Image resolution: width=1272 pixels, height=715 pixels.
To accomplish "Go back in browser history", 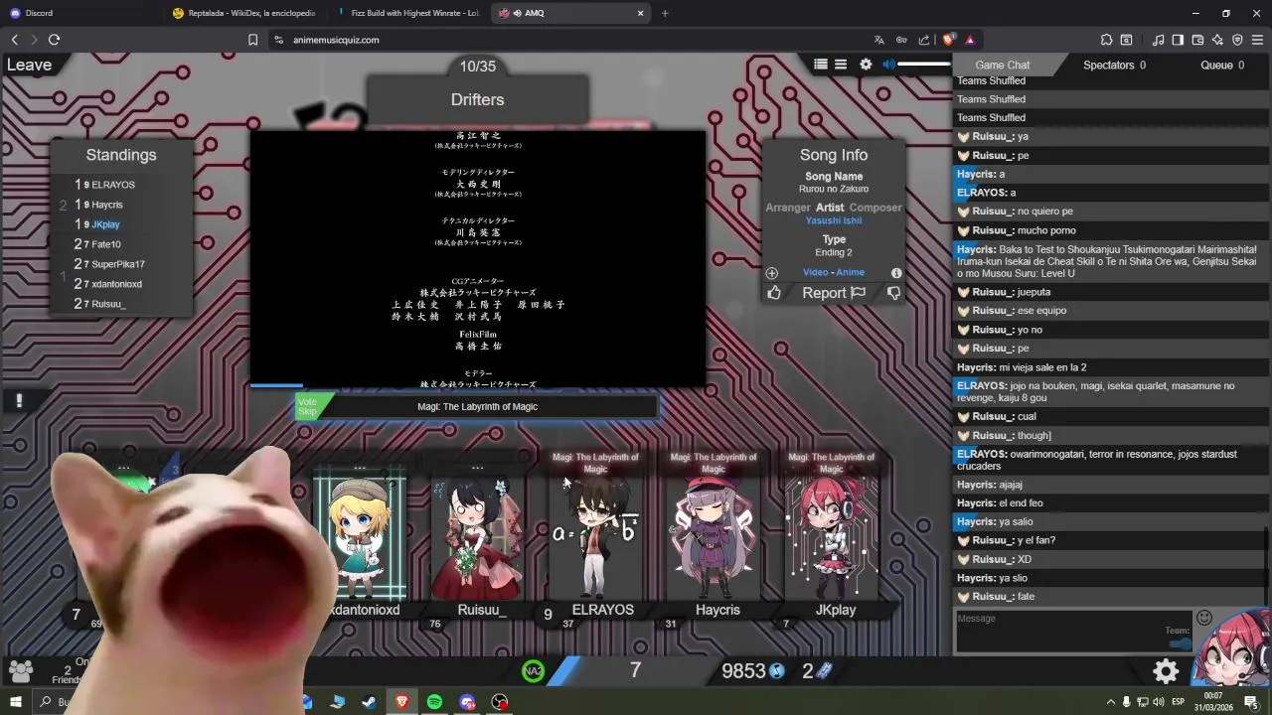I will point(15,40).
